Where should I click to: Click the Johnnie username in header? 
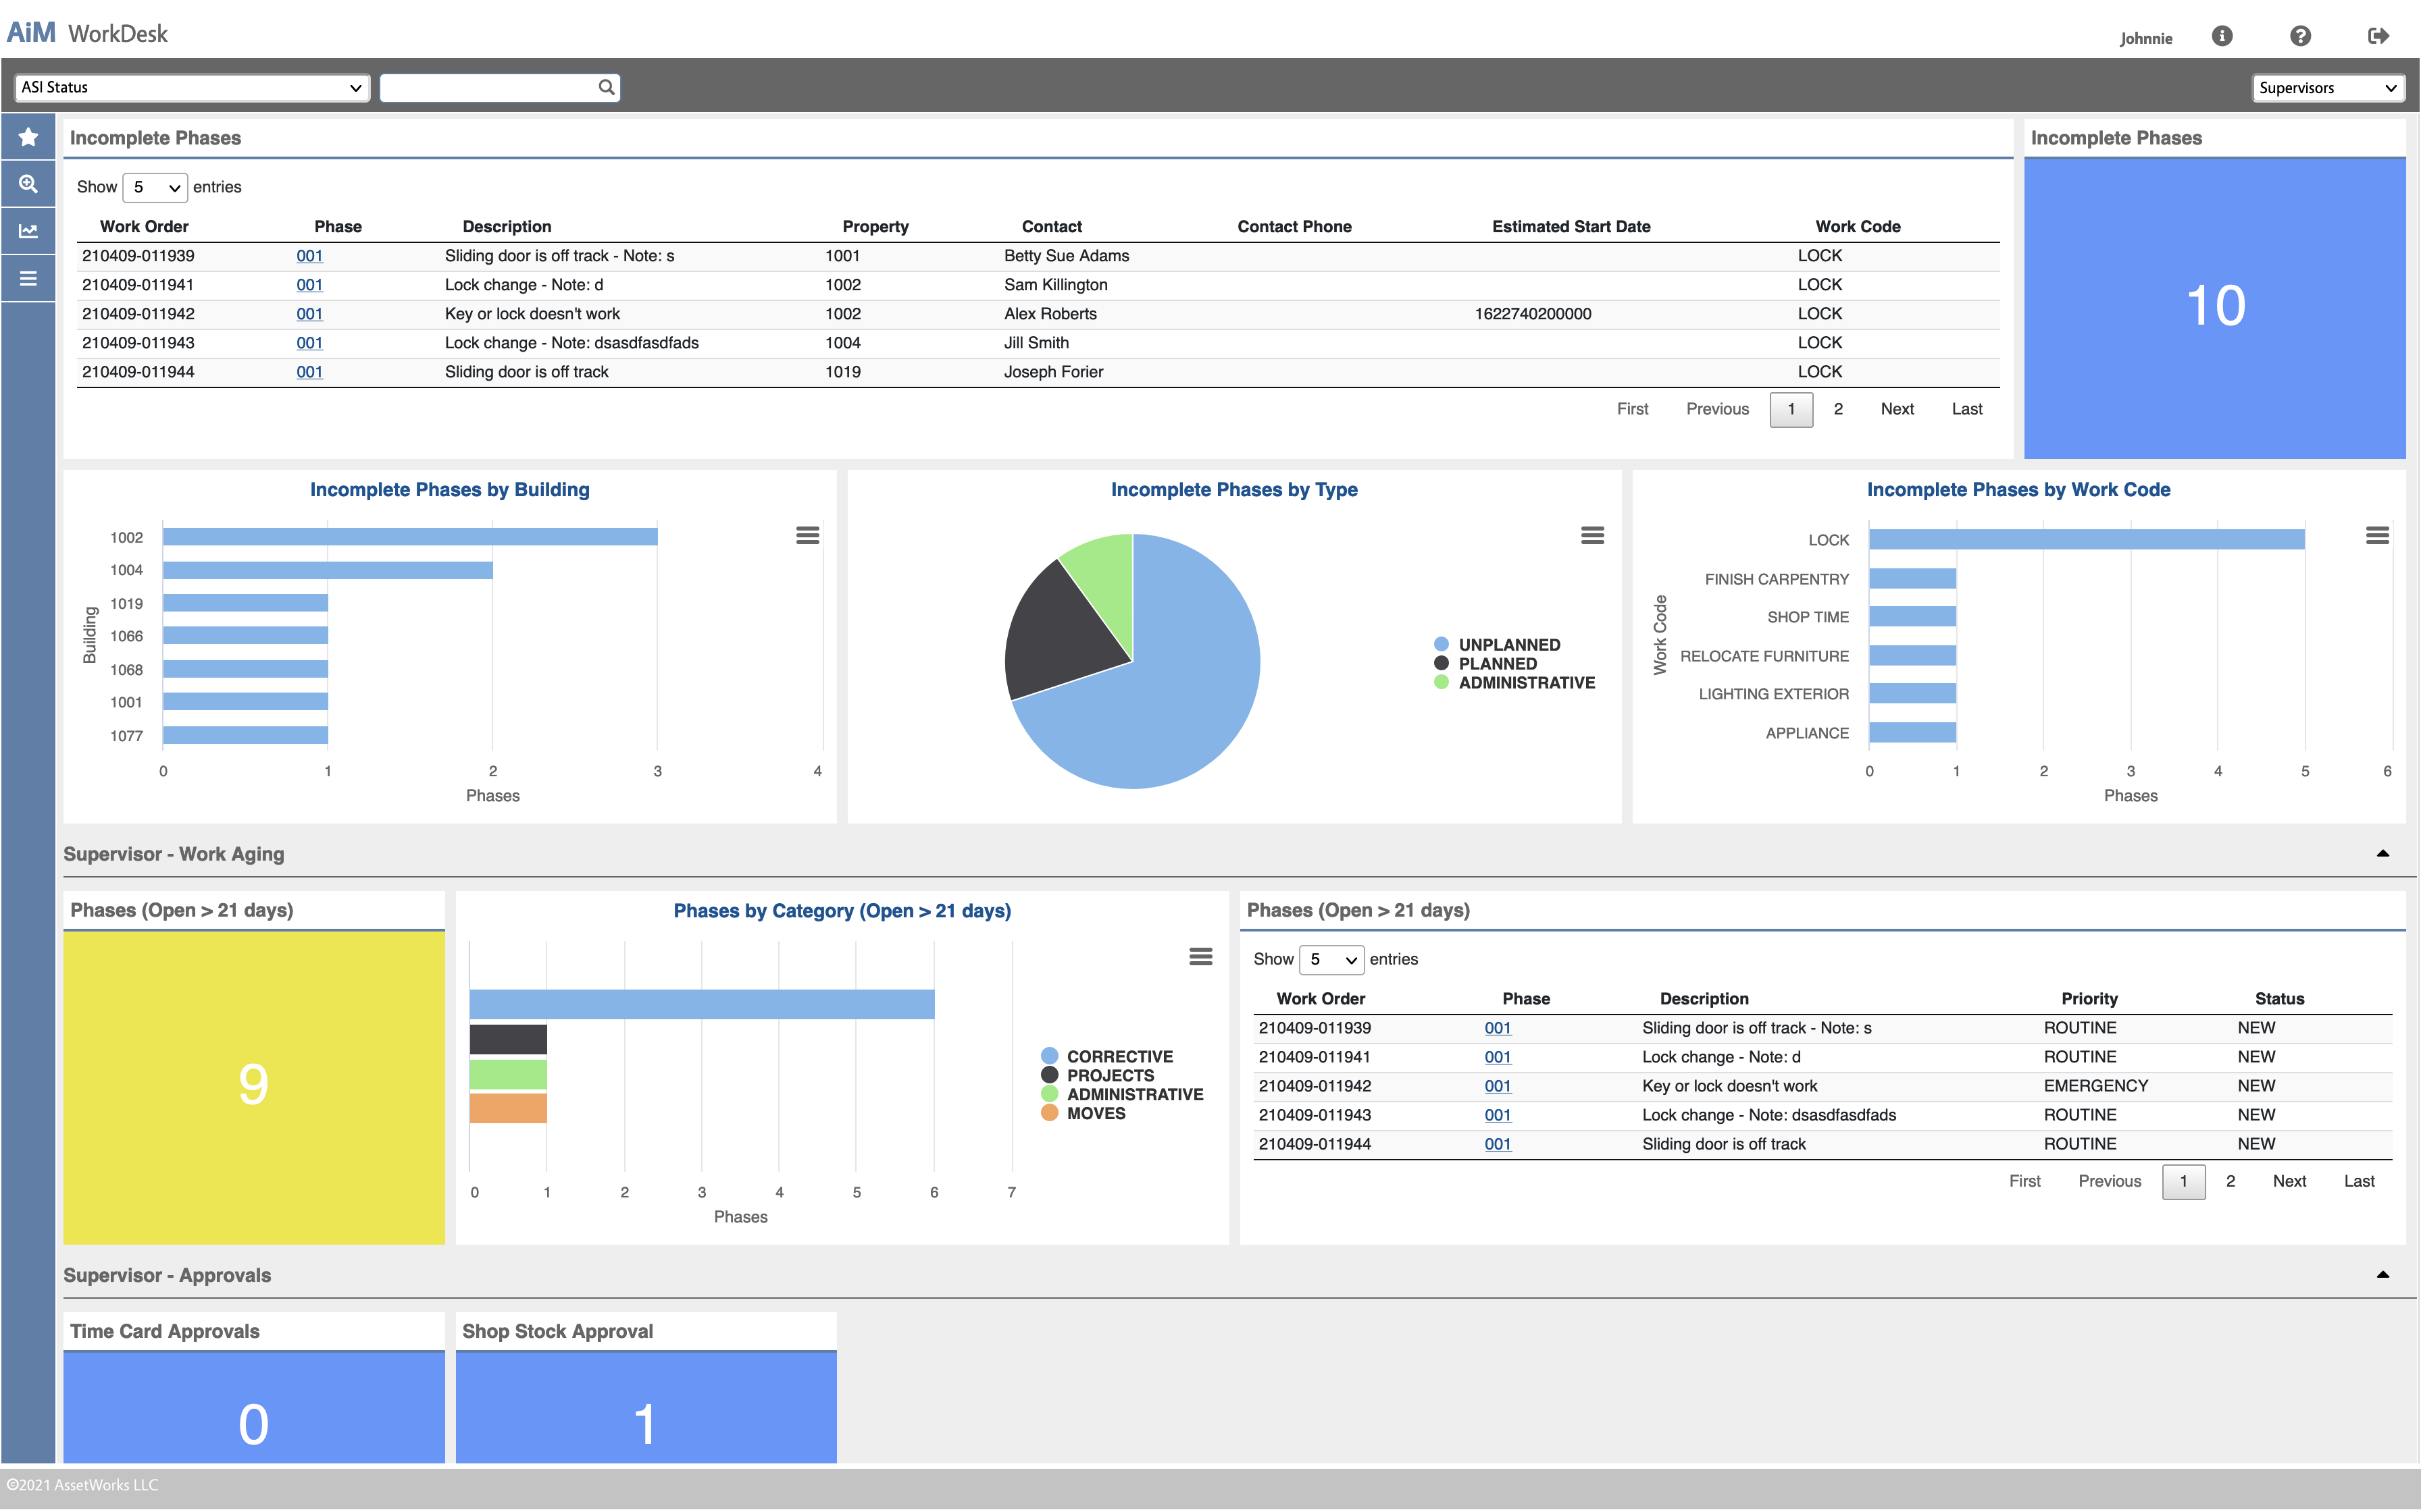(2146, 38)
